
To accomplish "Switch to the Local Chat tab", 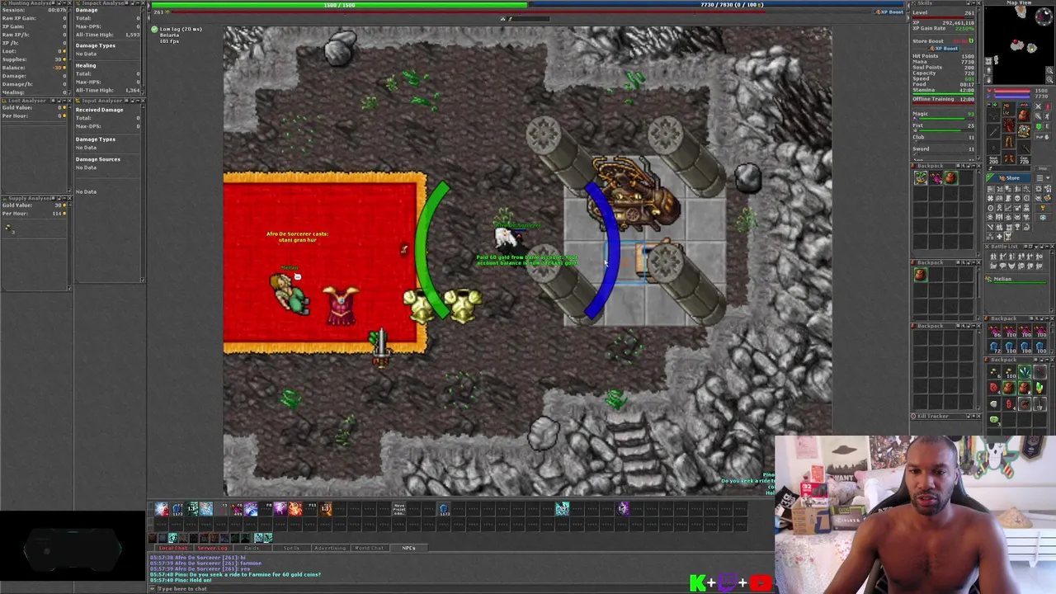I will [x=173, y=548].
